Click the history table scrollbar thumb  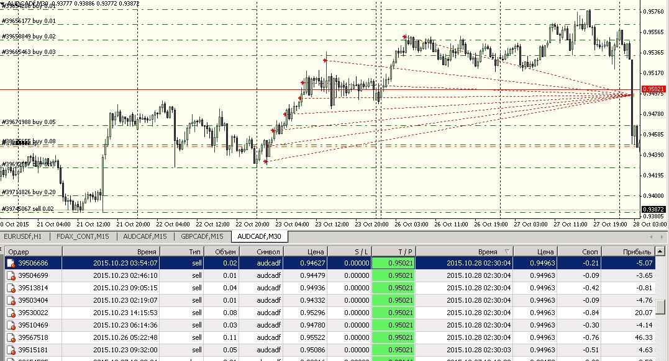(x=660, y=306)
